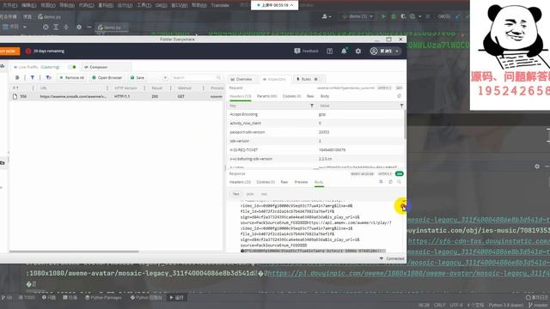Open Fiddler settings gear icon
This screenshot has width=550, height=309.
[x=357, y=51]
